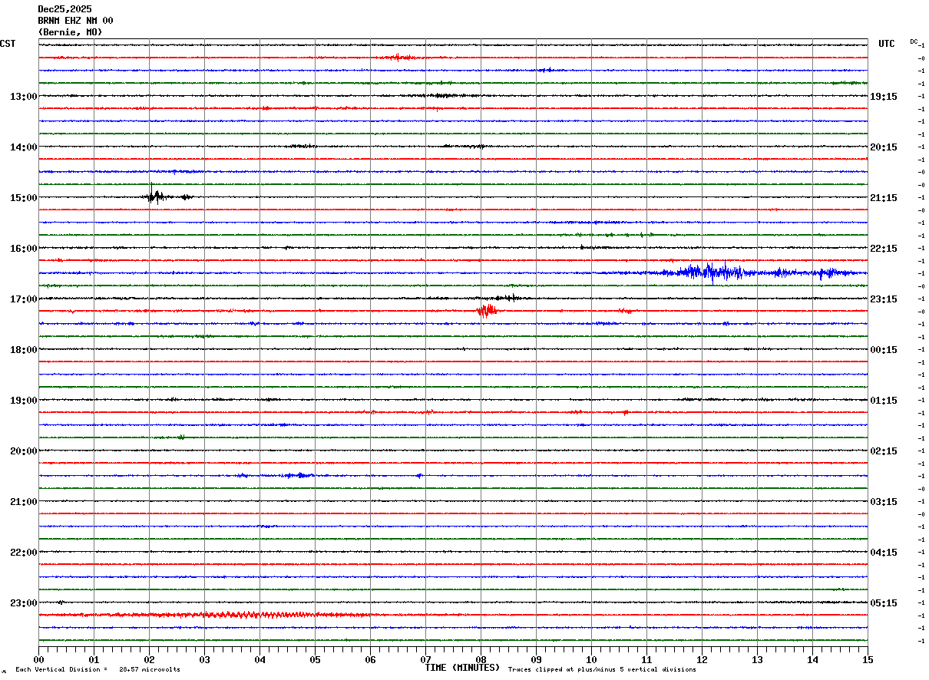Viewport: 929px width, 680px height.
Task: Click the CST timezone label
Action: coord(8,44)
